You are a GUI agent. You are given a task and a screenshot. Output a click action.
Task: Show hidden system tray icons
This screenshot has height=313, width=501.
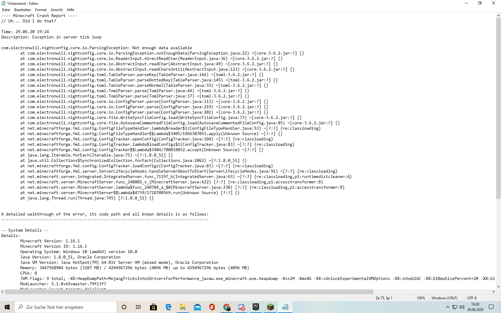pyautogui.click(x=447, y=307)
